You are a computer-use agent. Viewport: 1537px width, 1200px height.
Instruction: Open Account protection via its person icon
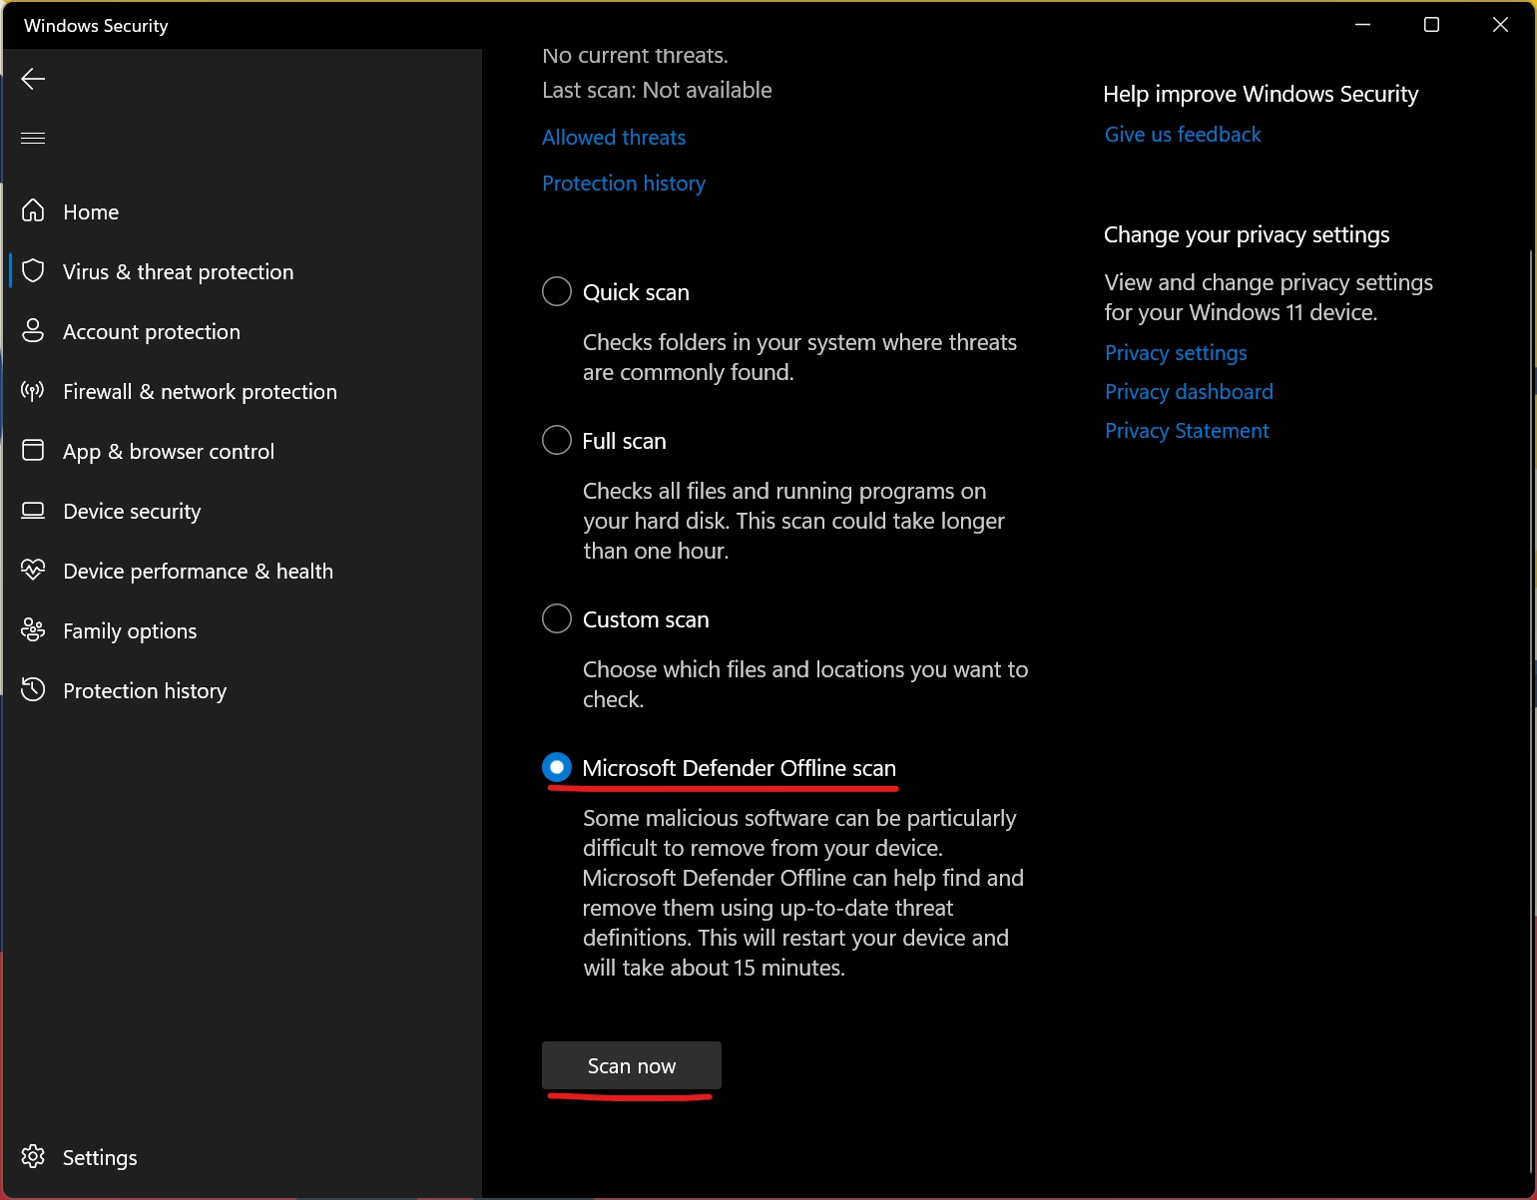(33, 330)
